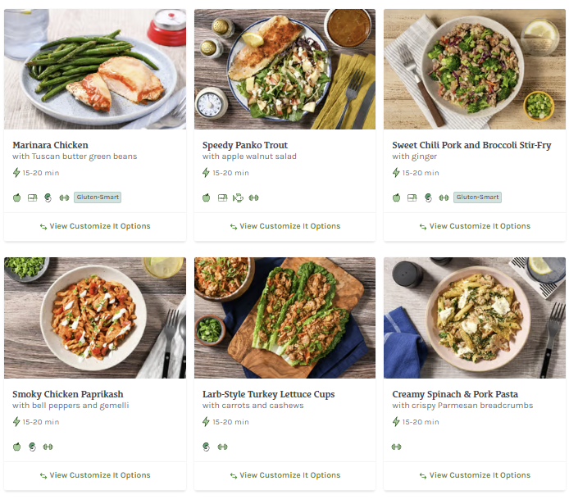This screenshot has width=569, height=499.
Task: Click the dumbbell icon on Creamy Spinach & Pork Pasta
Action: click(397, 447)
